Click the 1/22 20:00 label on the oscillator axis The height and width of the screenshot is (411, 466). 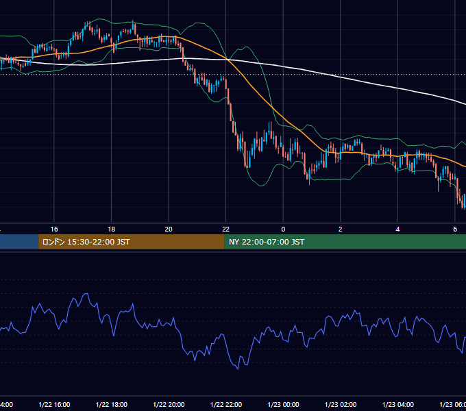point(169,405)
